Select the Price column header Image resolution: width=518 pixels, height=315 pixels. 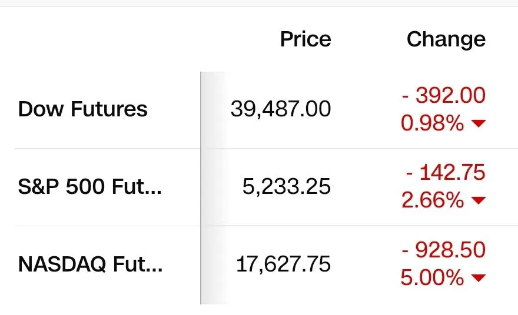tap(306, 39)
